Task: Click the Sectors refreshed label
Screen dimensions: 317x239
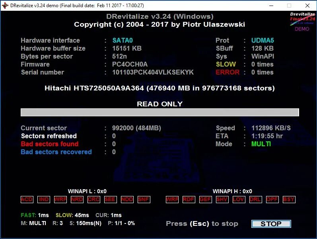Action: click(49, 136)
